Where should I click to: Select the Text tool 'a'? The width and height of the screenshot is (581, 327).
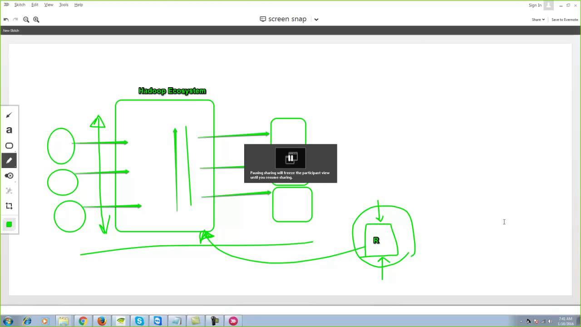pos(9,130)
